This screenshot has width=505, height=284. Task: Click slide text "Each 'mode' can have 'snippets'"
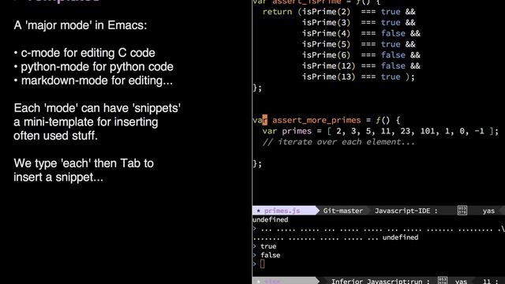point(97,108)
